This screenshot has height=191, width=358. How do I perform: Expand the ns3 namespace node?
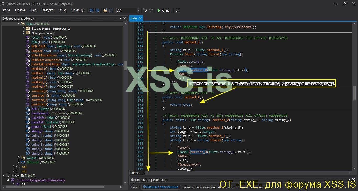tap(14, 171)
